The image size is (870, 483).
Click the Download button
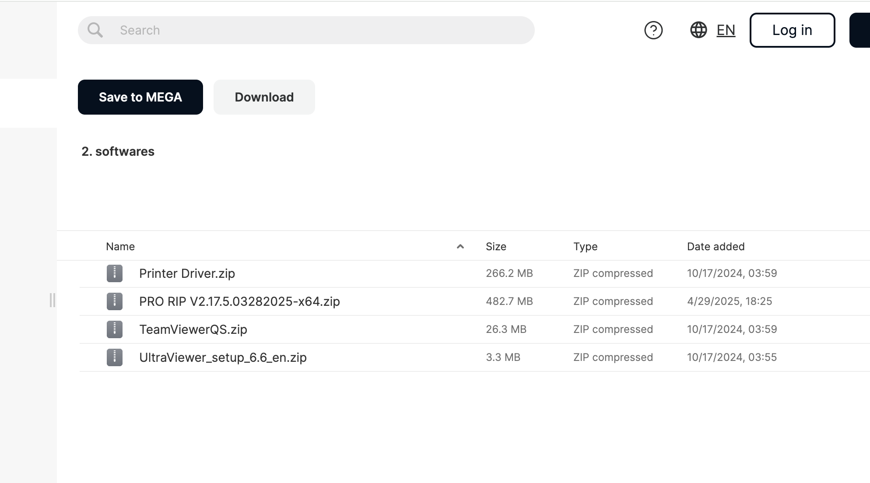click(264, 97)
